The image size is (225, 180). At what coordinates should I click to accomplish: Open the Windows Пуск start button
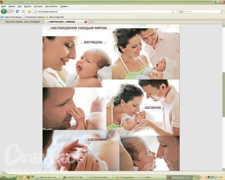pos(8,177)
